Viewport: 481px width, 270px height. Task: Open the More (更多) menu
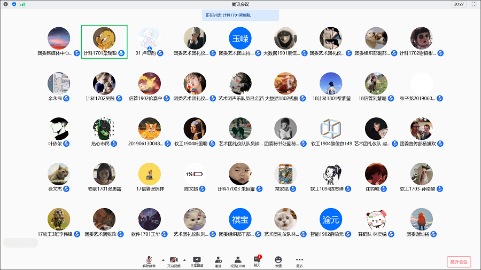pos(299,259)
